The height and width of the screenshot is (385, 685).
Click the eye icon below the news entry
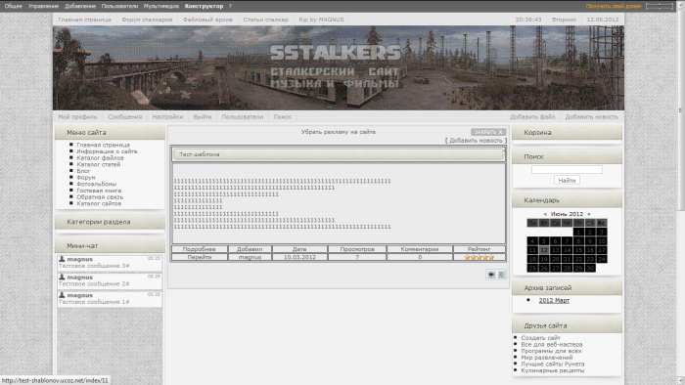click(x=491, y=275)
